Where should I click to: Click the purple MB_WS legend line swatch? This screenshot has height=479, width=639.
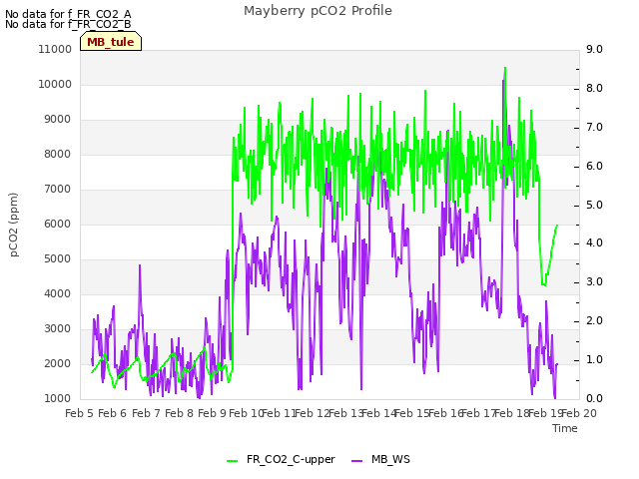point(357,460)
